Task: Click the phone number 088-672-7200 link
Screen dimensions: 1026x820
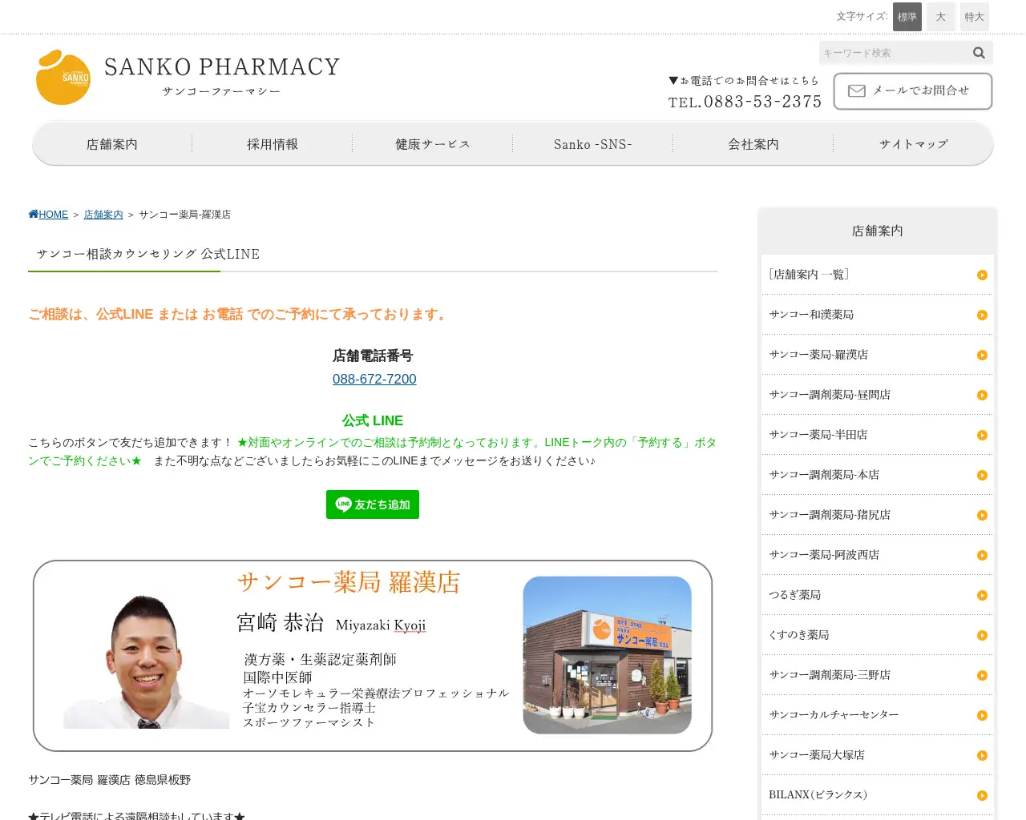Action: coord(374,380)
